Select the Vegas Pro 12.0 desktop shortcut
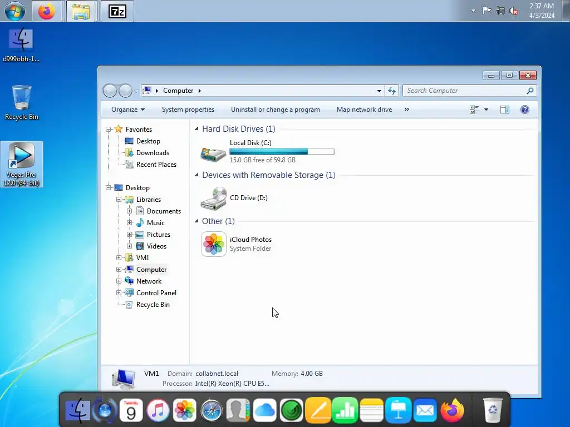 pyautogui.click(x=22, y=165)
